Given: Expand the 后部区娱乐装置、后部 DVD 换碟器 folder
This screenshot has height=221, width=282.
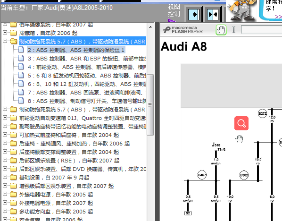Looking at the screenshot, I should [x=5, y=169].
